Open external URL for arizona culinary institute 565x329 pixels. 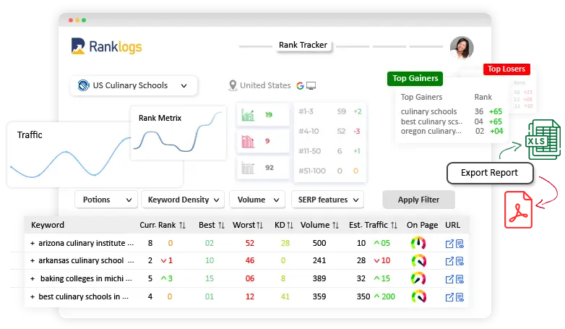point(449,244)
